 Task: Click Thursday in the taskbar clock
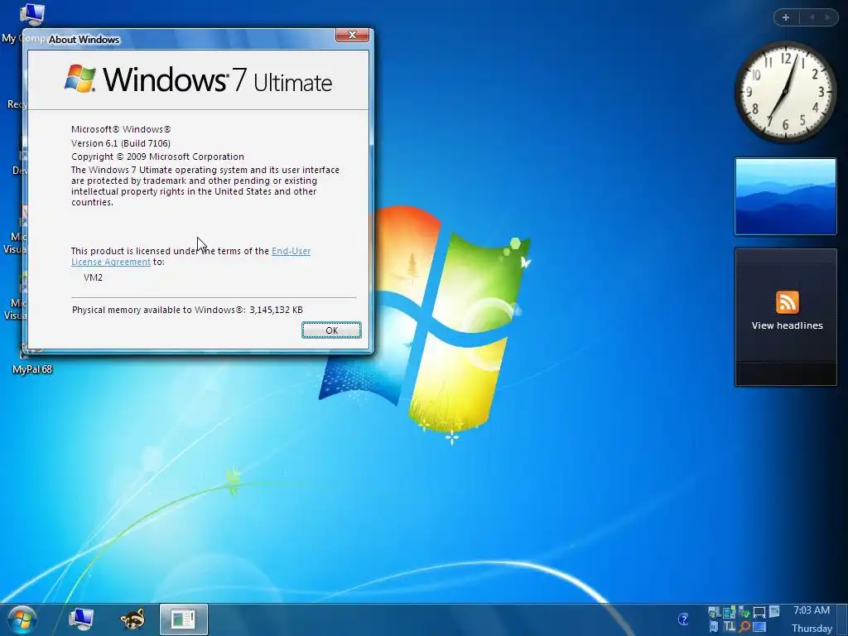(812, 629)
